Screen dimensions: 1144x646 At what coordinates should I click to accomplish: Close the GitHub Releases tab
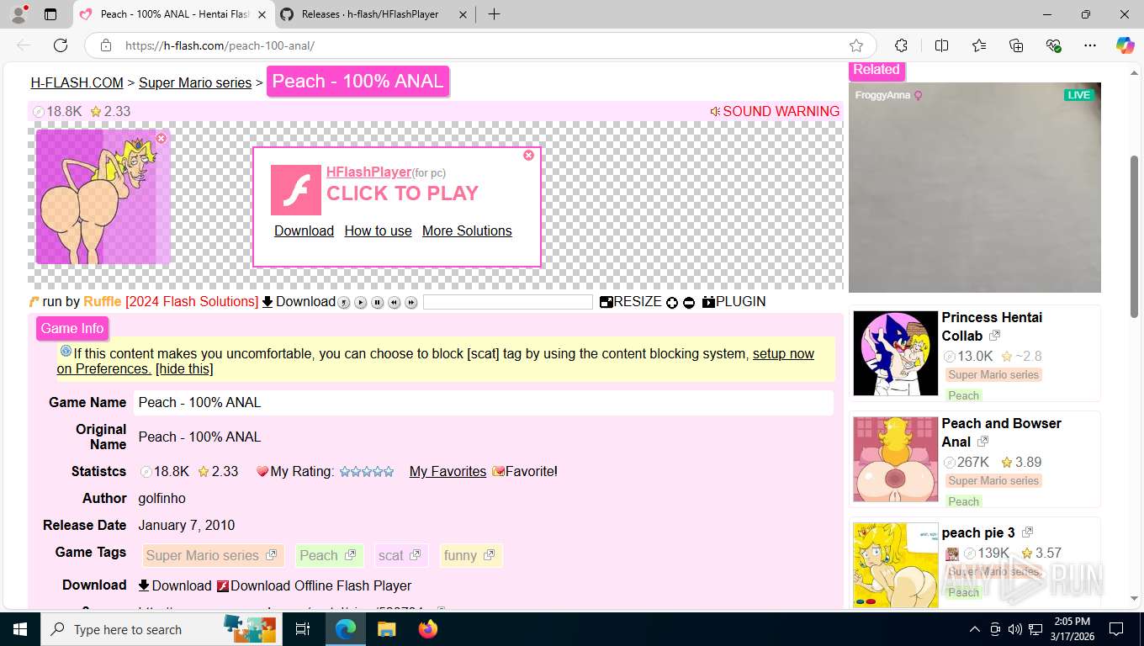coord(461,14)
